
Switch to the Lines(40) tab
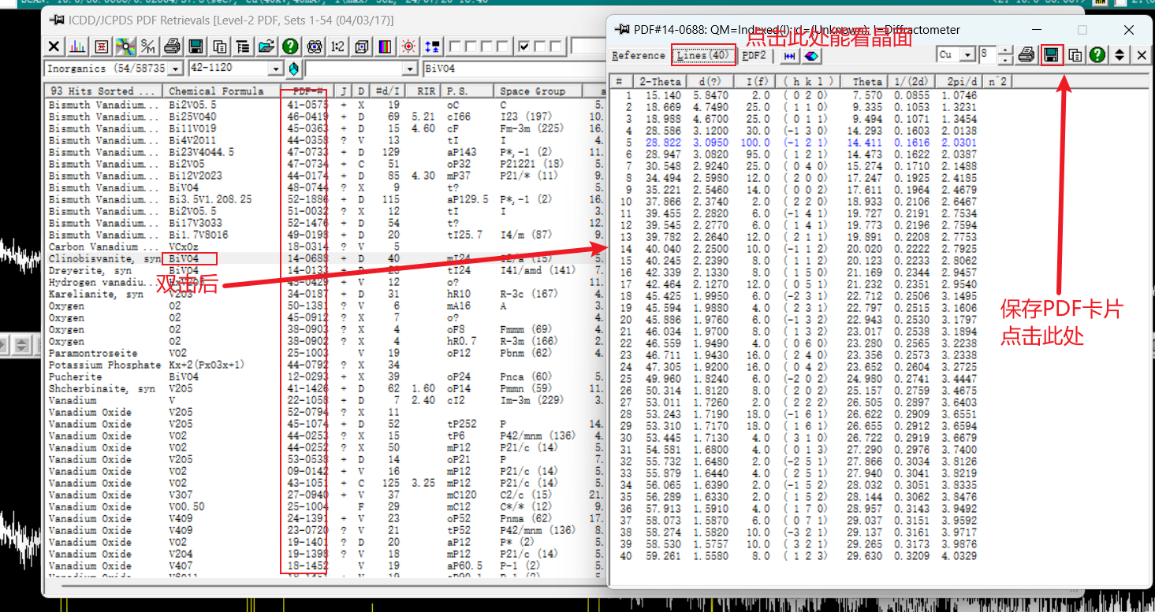point(703,55)
